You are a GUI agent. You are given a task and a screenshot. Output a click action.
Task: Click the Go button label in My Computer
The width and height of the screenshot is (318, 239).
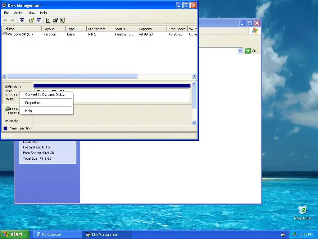coord(254,51)
